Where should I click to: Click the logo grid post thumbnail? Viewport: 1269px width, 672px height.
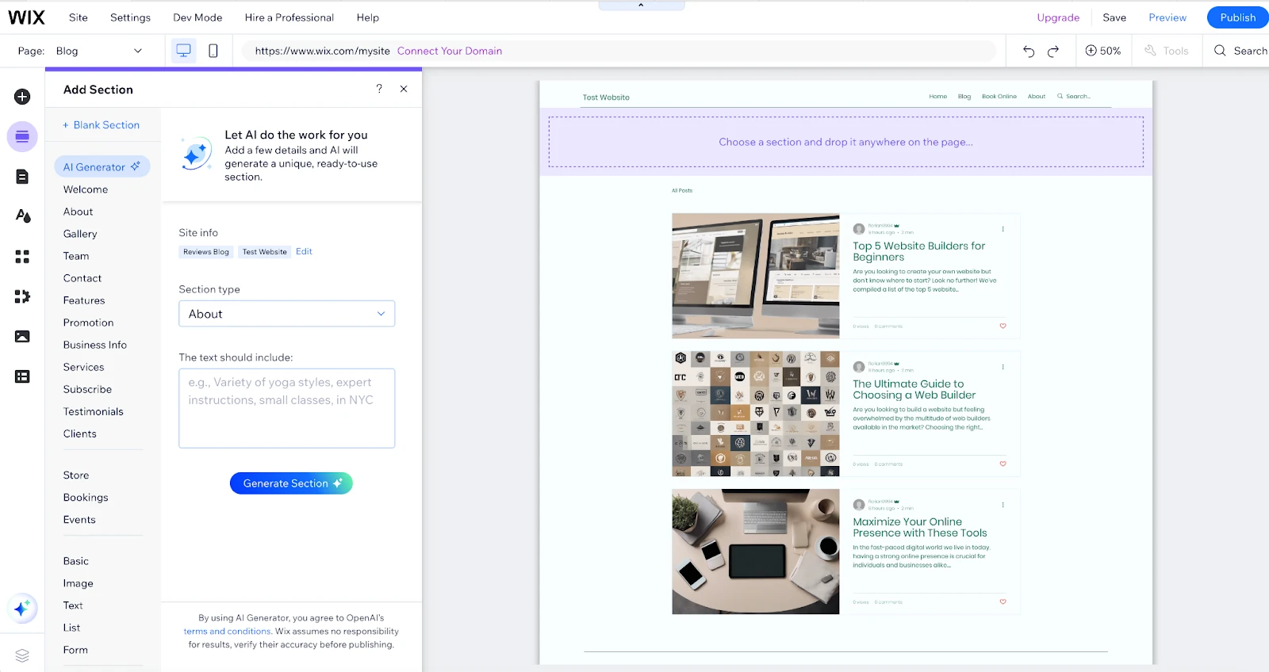(755, 414)
